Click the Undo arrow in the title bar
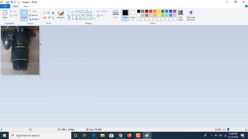 11,2
